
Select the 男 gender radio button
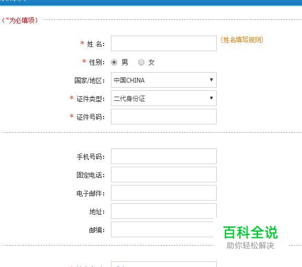[x=114, y=62]
